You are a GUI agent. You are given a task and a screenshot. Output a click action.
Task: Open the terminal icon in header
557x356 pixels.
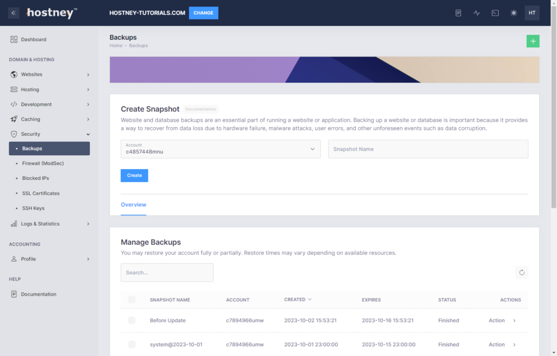click(495, 13)
